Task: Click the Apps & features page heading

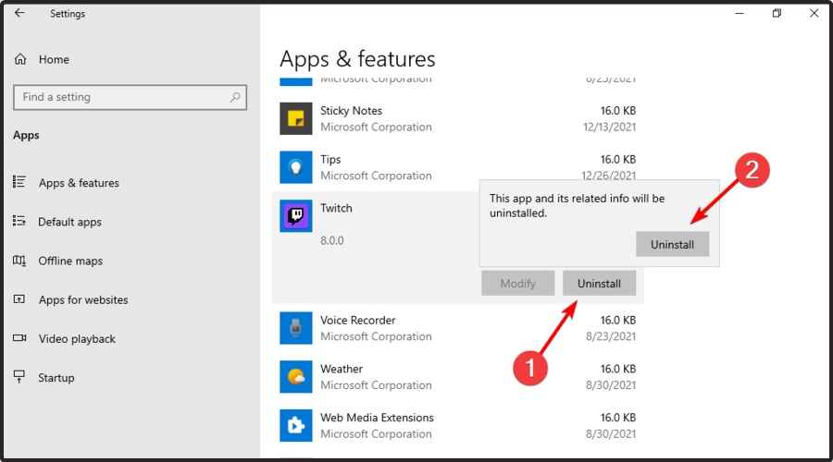Action: pos(357,59)
